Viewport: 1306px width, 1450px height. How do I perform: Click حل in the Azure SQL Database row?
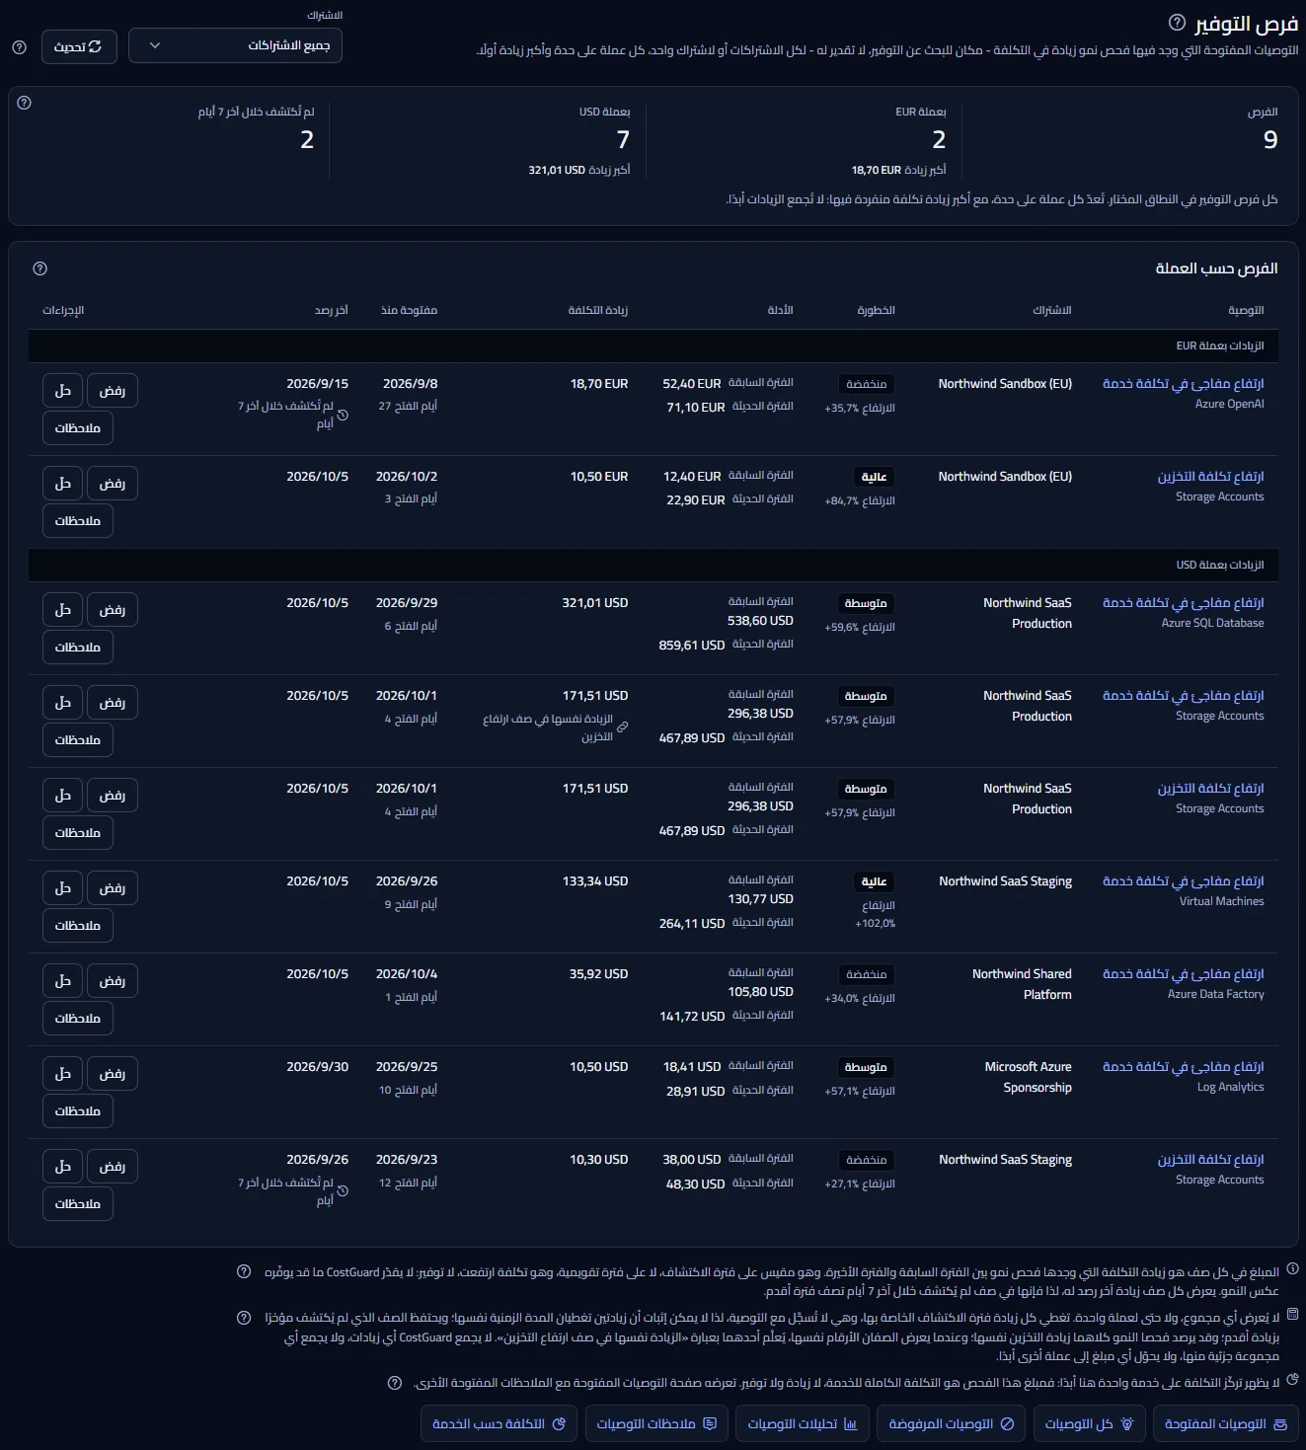tap(62, 610)
